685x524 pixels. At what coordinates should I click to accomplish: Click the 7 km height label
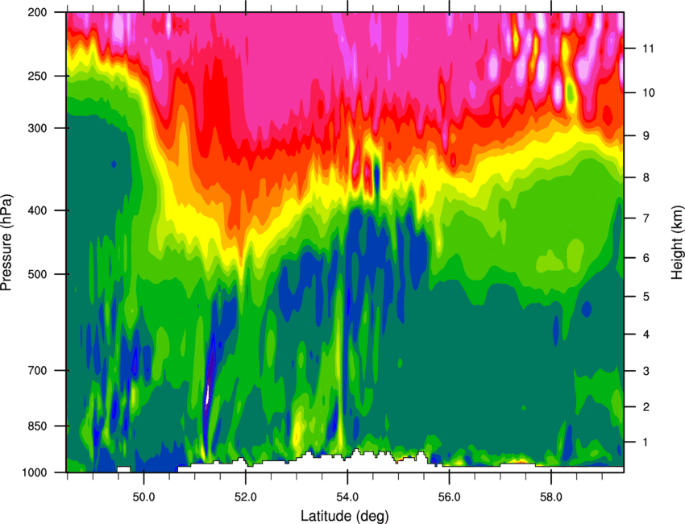(646, 218)
